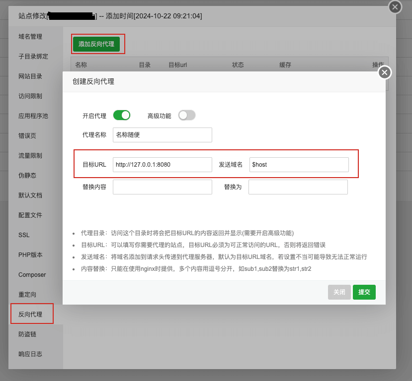Screen dimensions: 412x381
Task: Open the 响应日志 tab
Action: click(30, 354)
